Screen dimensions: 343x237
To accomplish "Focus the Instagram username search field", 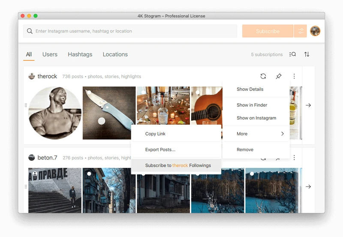I will coord(130,31).
